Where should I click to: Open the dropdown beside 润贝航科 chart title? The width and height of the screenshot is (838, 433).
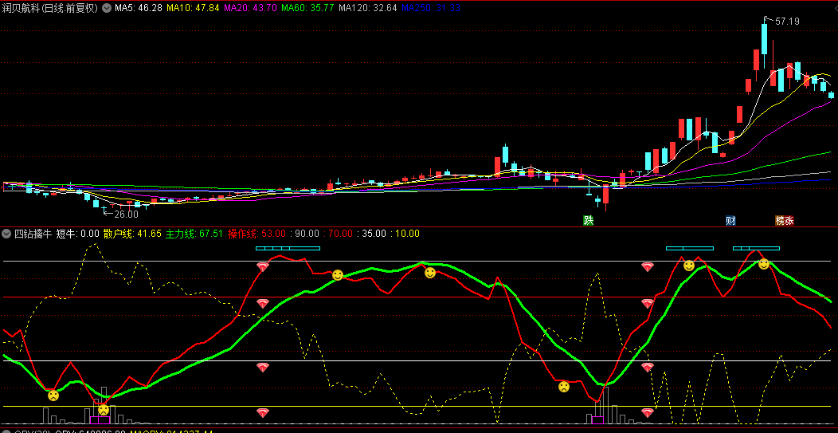107,8
